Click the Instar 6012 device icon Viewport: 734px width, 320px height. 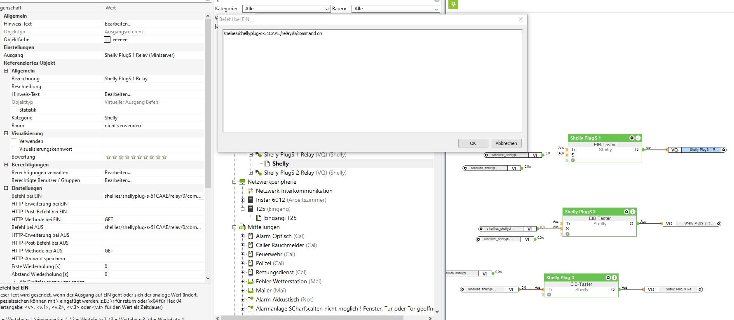(x=250, y=200)
